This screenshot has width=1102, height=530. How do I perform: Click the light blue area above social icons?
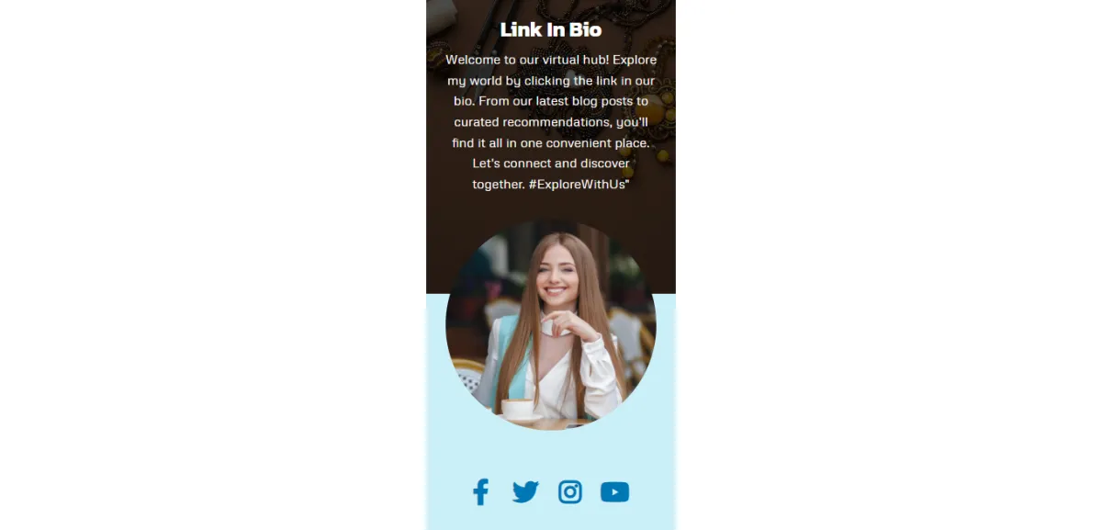click(551, 452)
